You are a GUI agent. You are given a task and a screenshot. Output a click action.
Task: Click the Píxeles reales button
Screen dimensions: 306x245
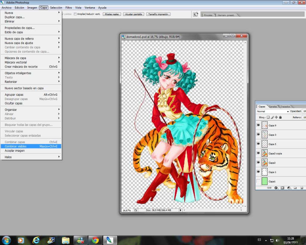pyautogui.click(x=112, y=14)
